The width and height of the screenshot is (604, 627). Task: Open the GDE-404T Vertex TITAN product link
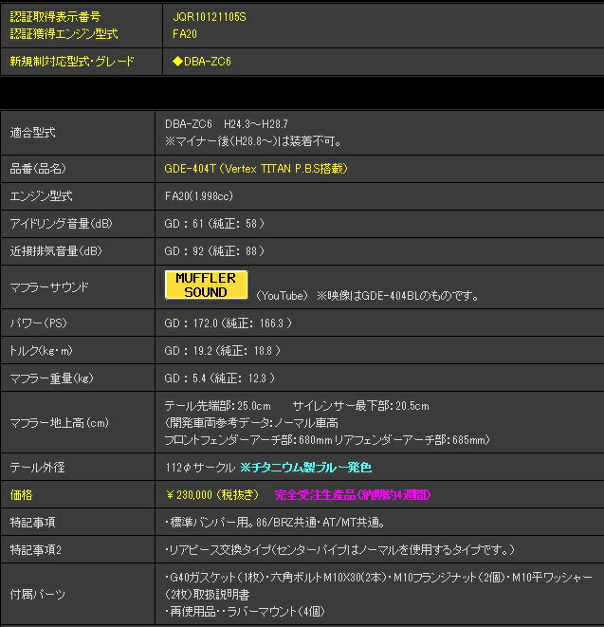pos(256,168)
